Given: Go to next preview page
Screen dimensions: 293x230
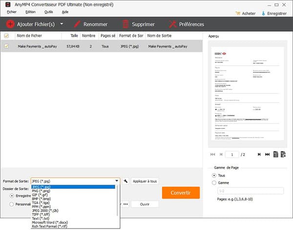Looking at the screenshot, I should coord(258,154).
